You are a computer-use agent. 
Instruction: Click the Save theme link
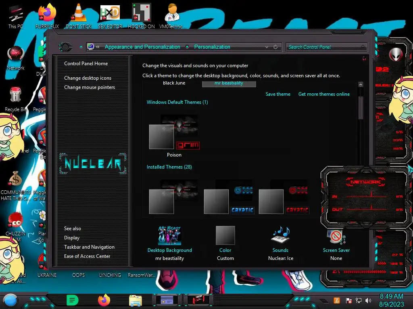[278, 94]
